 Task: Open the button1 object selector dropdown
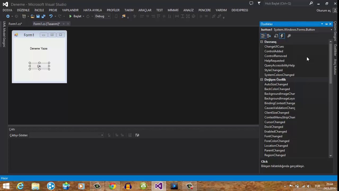pyautogui.click(x=331, y=30)
